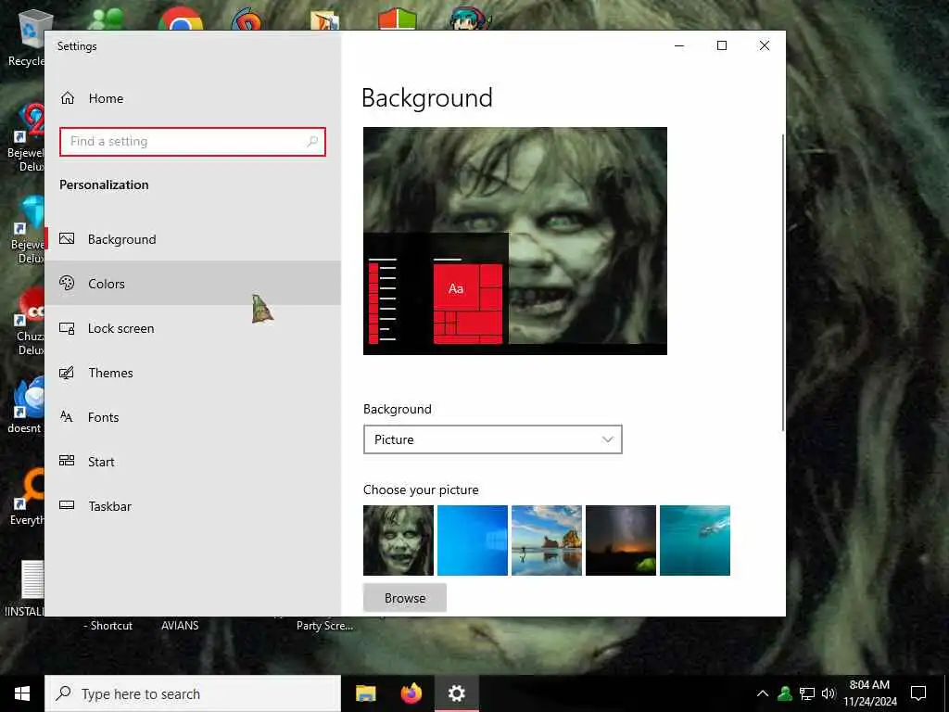The image size is (949, 712).
Task: Go to Lock screen settings
Action: (193, 328)
